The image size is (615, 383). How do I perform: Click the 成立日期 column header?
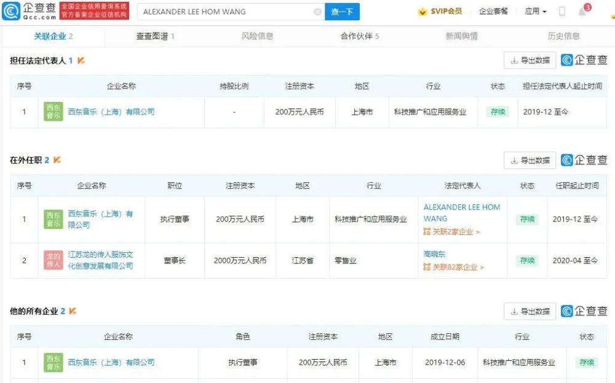[x=445, y=337]
